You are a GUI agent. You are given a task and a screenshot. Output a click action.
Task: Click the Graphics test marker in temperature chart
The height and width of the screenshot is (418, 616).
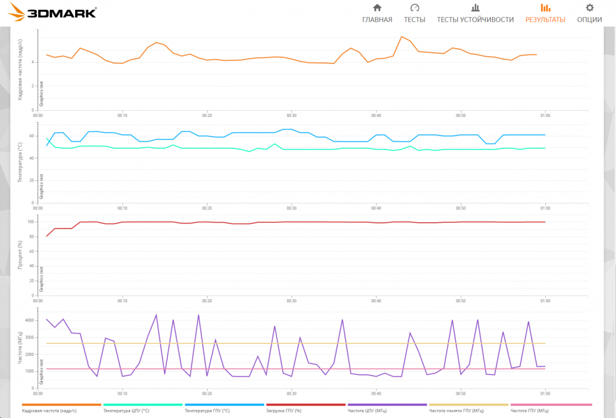click(x=42, y=187)
